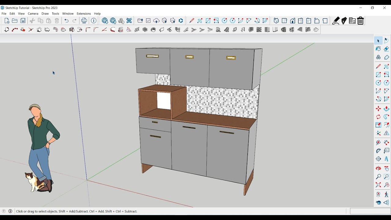Open the Window menu
Image resolution: width=391 pixels, height=220 pixels.
point(68,13)
